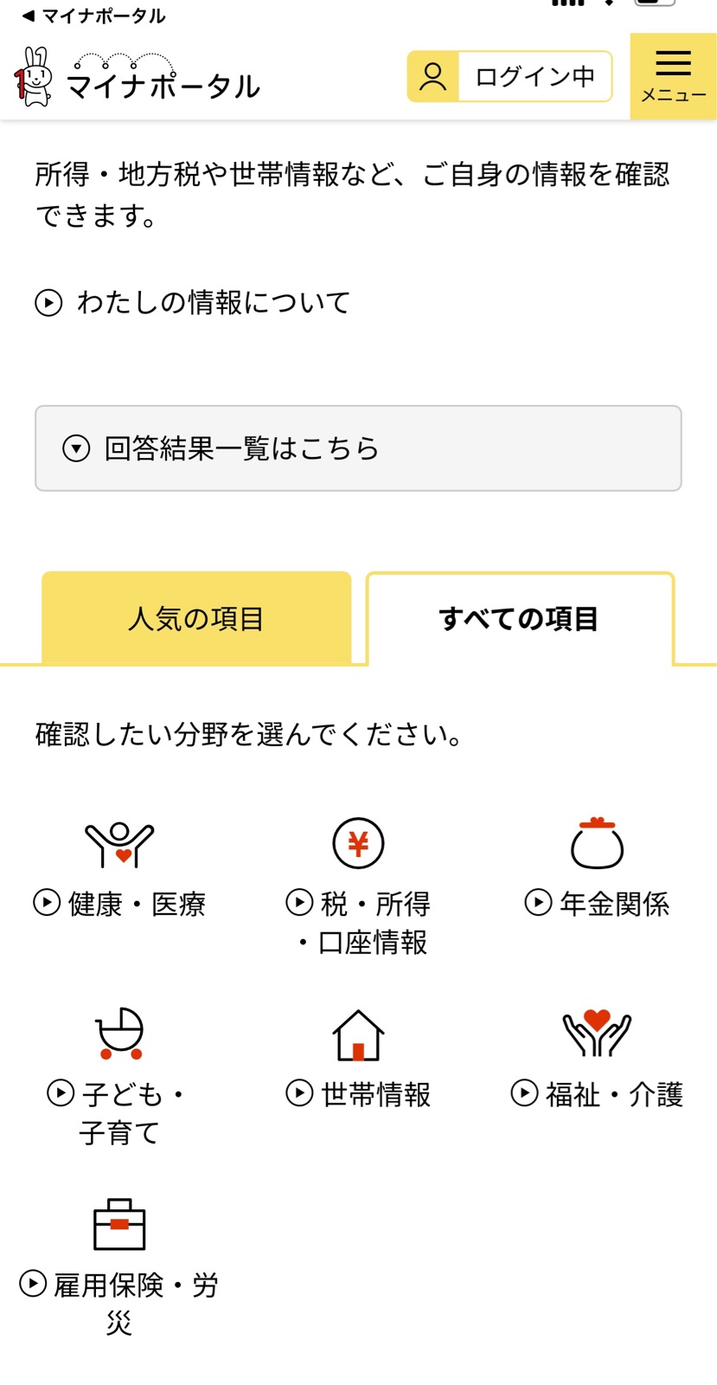Tap the Mynaportal rabbit mascot logo
Screen dimensions: 717x1385
pyautogui.click(x=35, y=77)
